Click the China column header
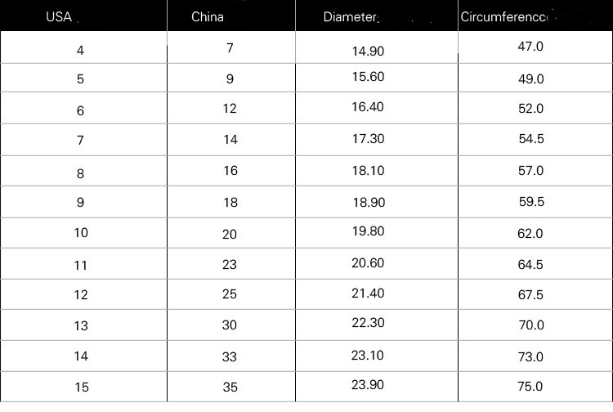 point(207,16)
